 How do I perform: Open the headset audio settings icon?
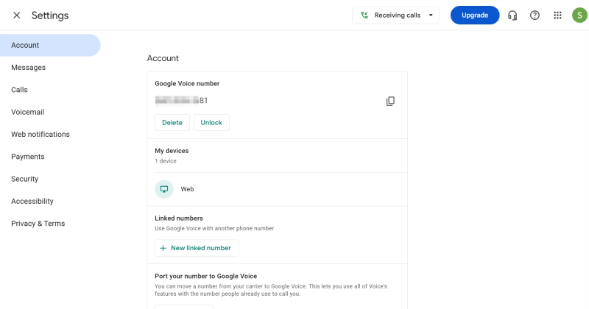click(x=512, y=15)
